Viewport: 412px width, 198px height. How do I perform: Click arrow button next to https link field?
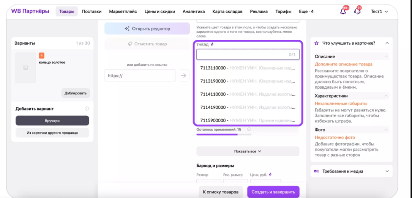click(184, 76)
